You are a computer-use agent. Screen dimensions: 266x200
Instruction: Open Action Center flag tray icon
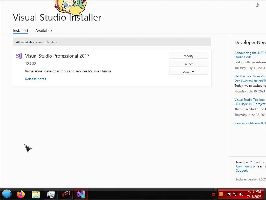[229, 194]
